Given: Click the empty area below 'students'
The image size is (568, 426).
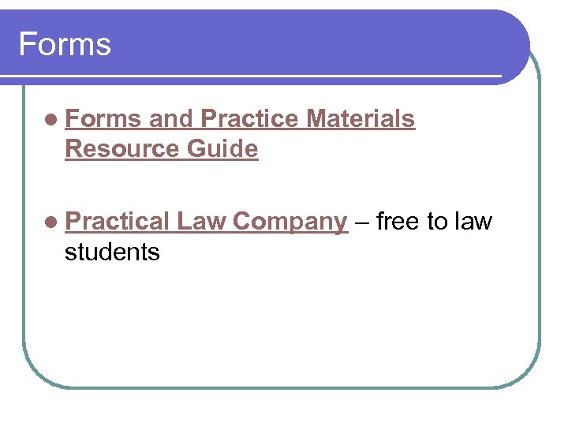Looking at the screenshot, I should pos(237,323).
